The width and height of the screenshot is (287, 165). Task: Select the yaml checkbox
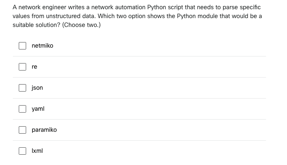[x=23, y=109]
